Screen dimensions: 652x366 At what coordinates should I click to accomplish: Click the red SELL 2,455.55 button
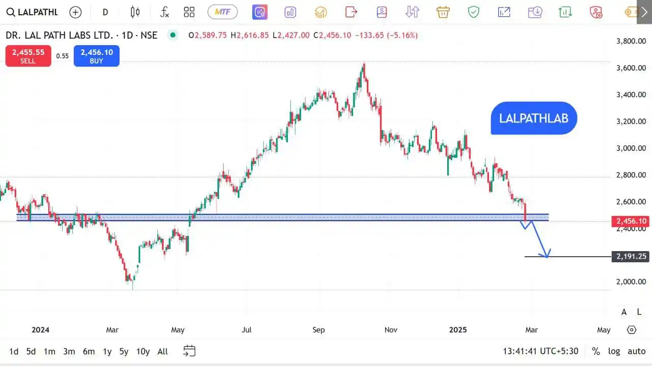[28, 56]
